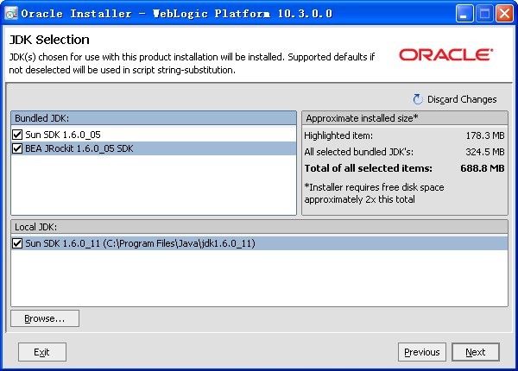Close the Oracle Installer window
Viewport: 518px width, 371px height.
pos(504,14)
